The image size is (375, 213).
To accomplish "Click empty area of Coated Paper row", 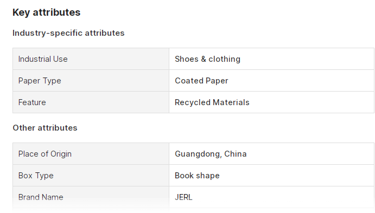I will tap(301, 81).
